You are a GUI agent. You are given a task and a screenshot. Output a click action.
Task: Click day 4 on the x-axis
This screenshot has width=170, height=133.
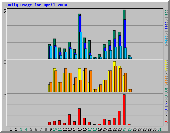26,129
